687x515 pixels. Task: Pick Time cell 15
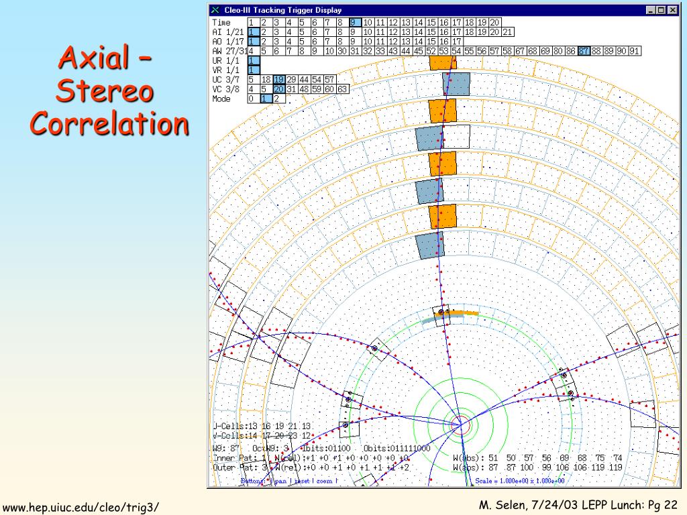click(x=431, y=23)
